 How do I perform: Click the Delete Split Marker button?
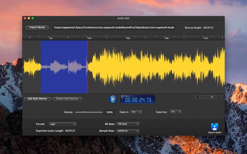coord(67,99)
